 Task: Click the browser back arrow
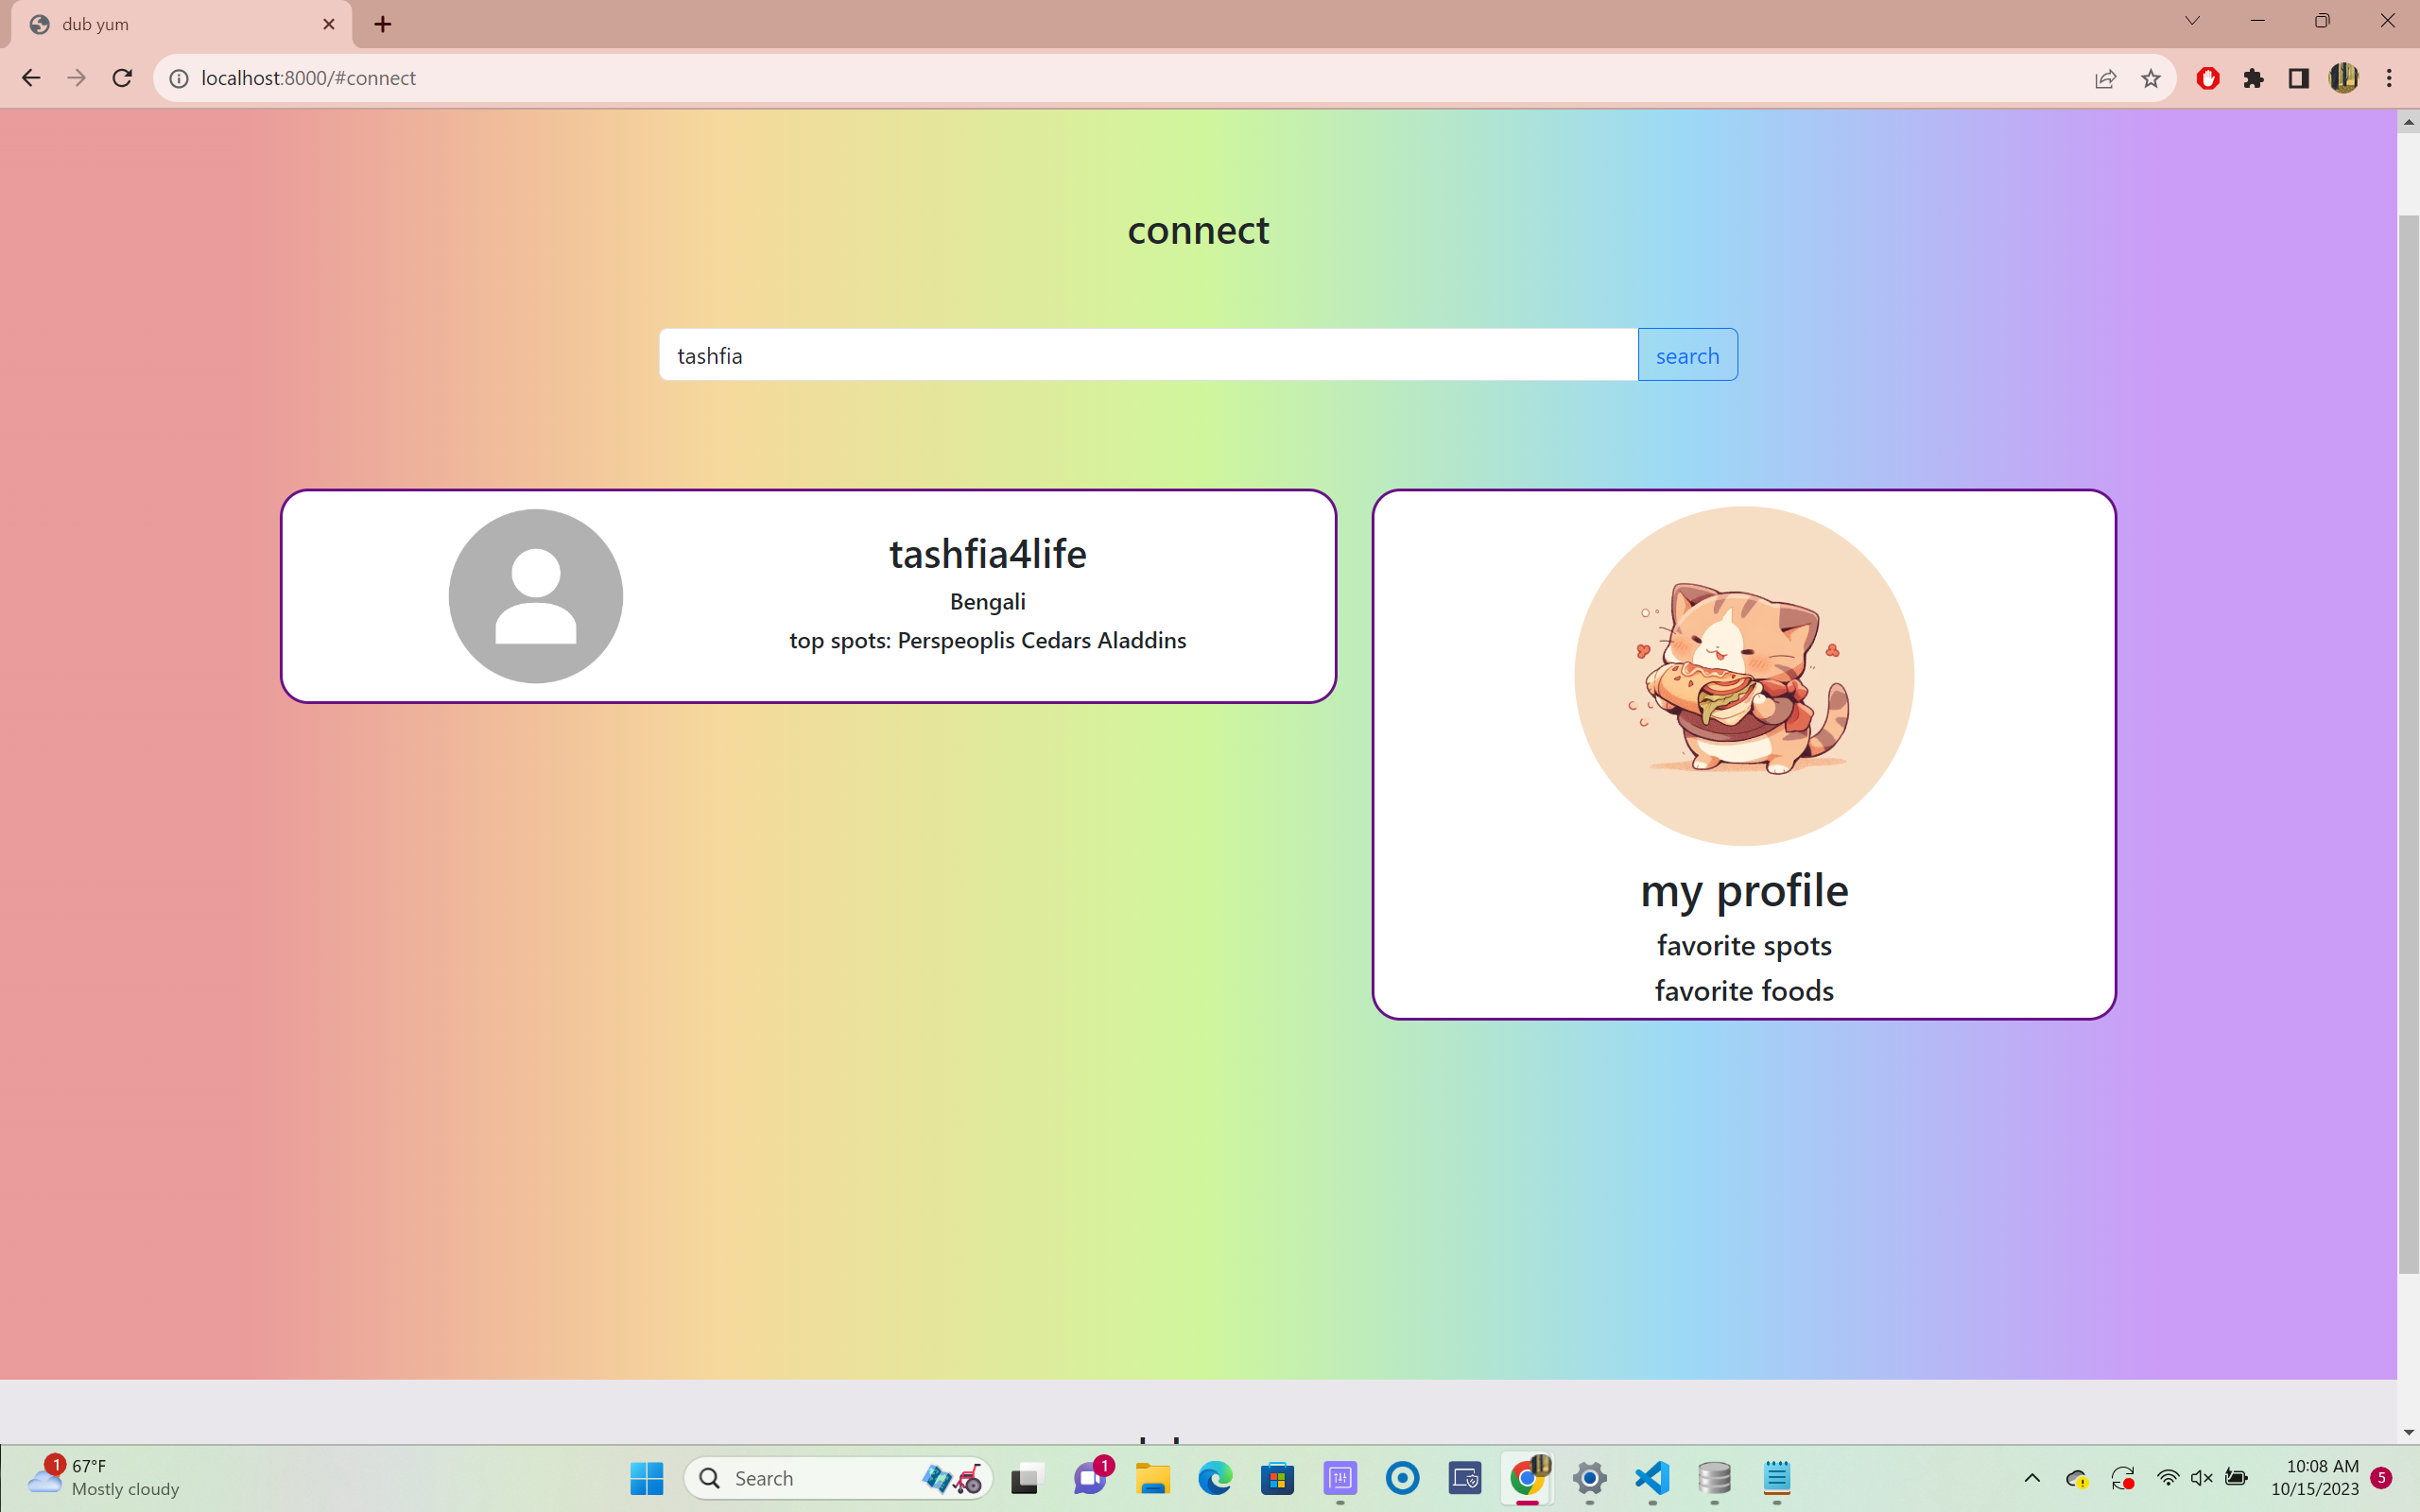[31, 78]
